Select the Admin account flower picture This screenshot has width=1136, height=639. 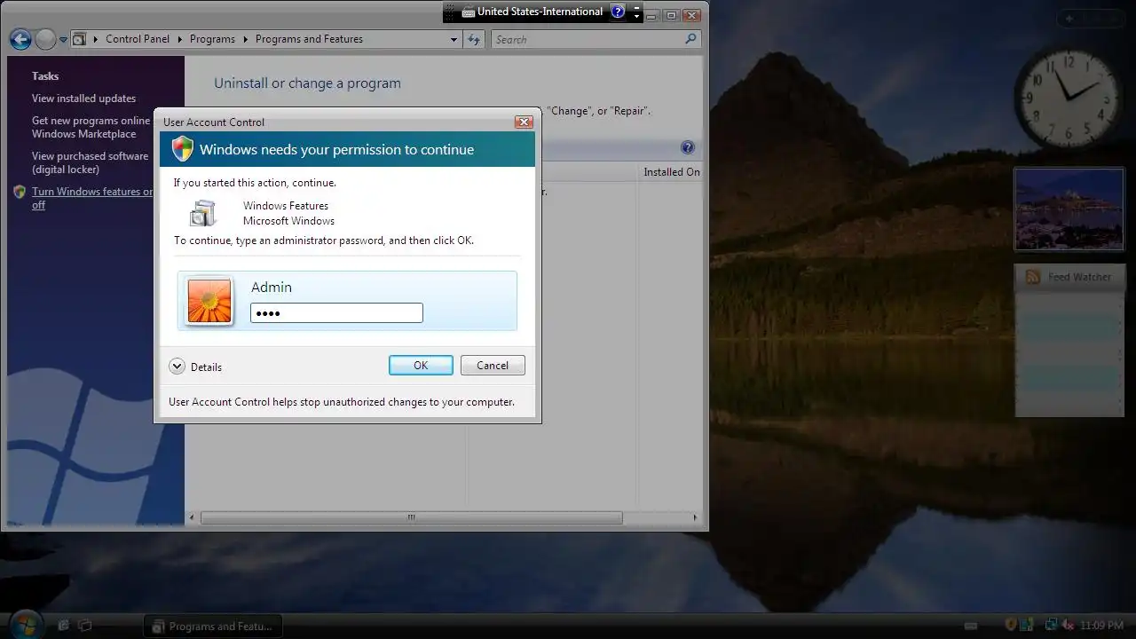(x=209, y=301)
